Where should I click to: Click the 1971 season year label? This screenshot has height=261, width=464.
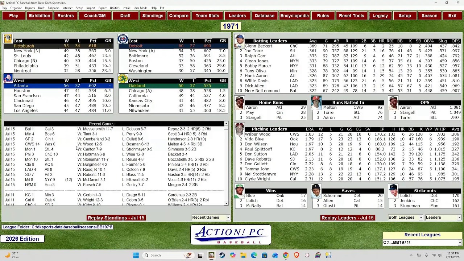231,26
